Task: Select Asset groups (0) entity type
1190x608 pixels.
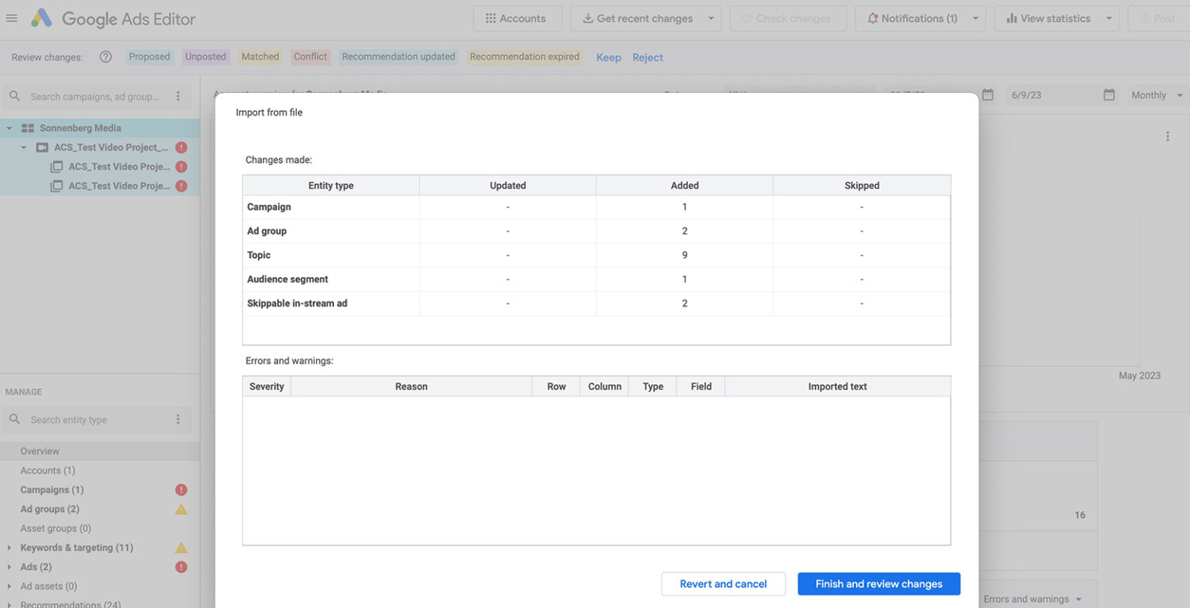Action: point(56,529)
